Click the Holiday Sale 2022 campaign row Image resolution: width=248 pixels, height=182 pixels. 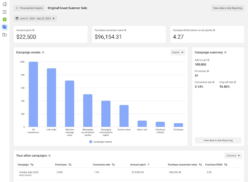point(129,174)
